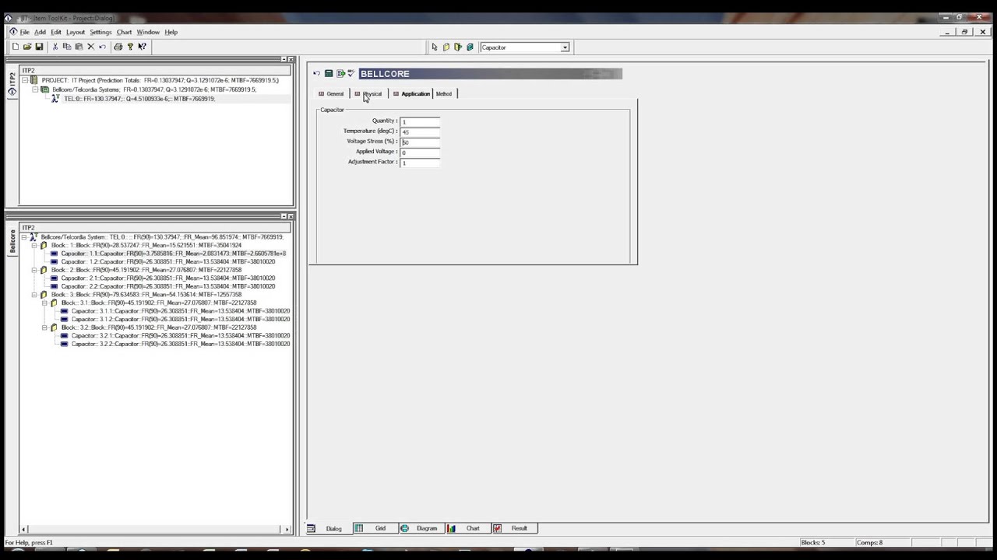The image size is (997, 560).
Task: Click the Applied Voltage input field
Action: 420,152
